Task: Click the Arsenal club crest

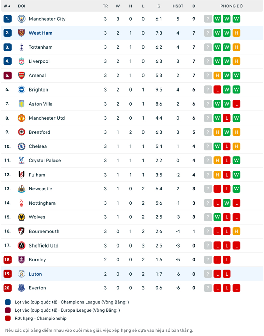Action: (x=21, y=75)
